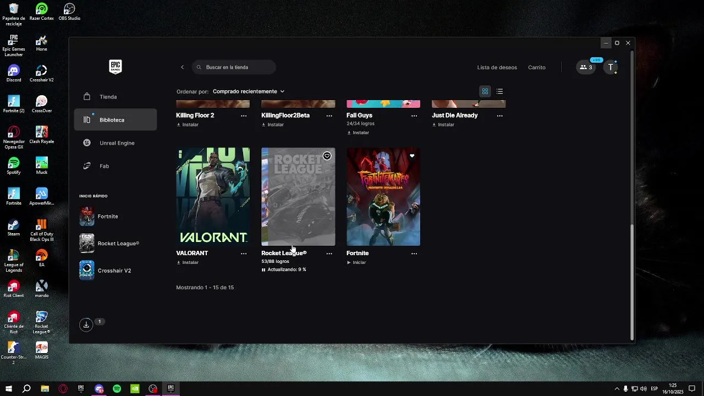Install KillingFloor2Beta
Screen dimensions: 704x396
(273, 125)
